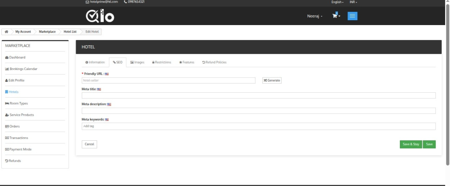The height and width of the screenshot is (186, 450).
Task: Expand the cart dropdown arrow
Action: pos(340,16)
